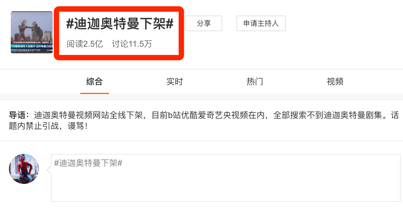403x209 pixels.
Task: Click the 申请主持人 button
Action: tap(261, 23)
